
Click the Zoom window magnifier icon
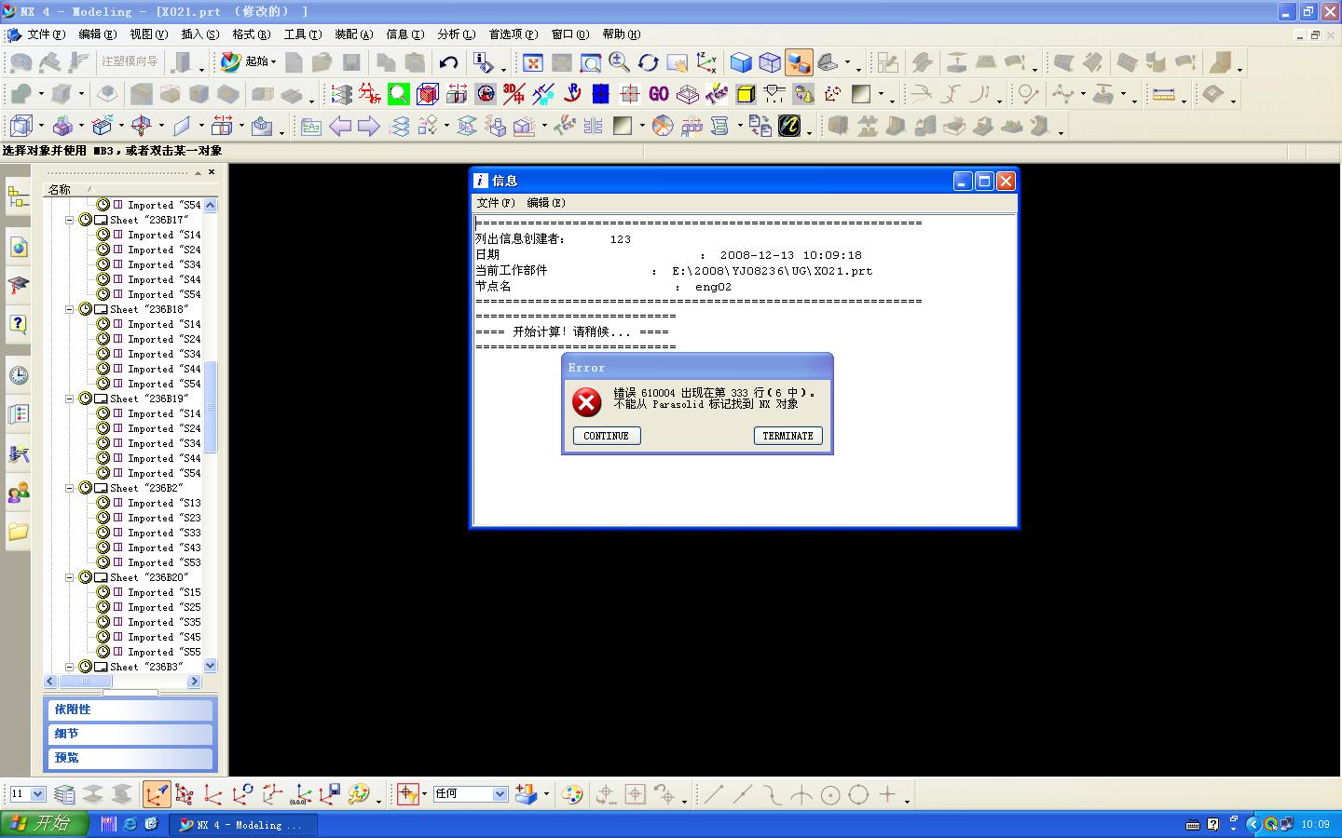pyautogui.click(x=590, y=62)
